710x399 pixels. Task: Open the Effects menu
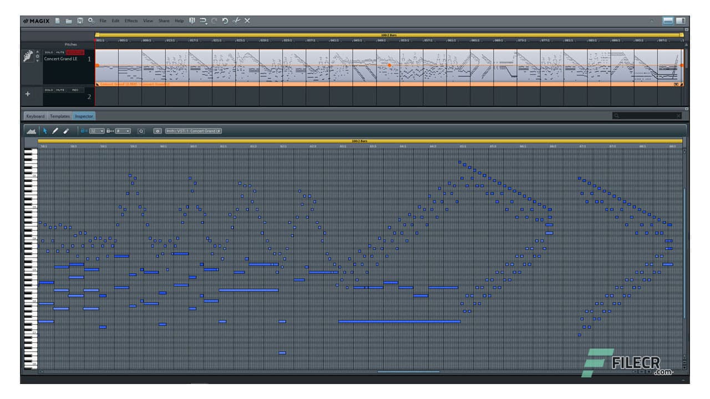[x=131, y=21]
